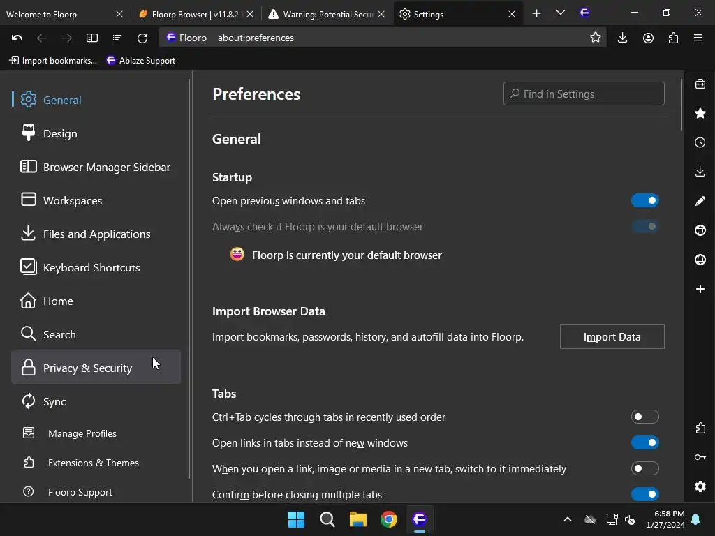This screenshot has width=715, height=536.
Task: Toggle Confirm before closing multiple tabs
Action: (x=644, y=494)
